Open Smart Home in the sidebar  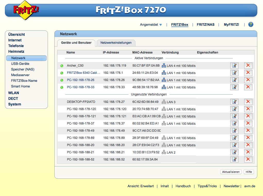click(x=20, y=86)
